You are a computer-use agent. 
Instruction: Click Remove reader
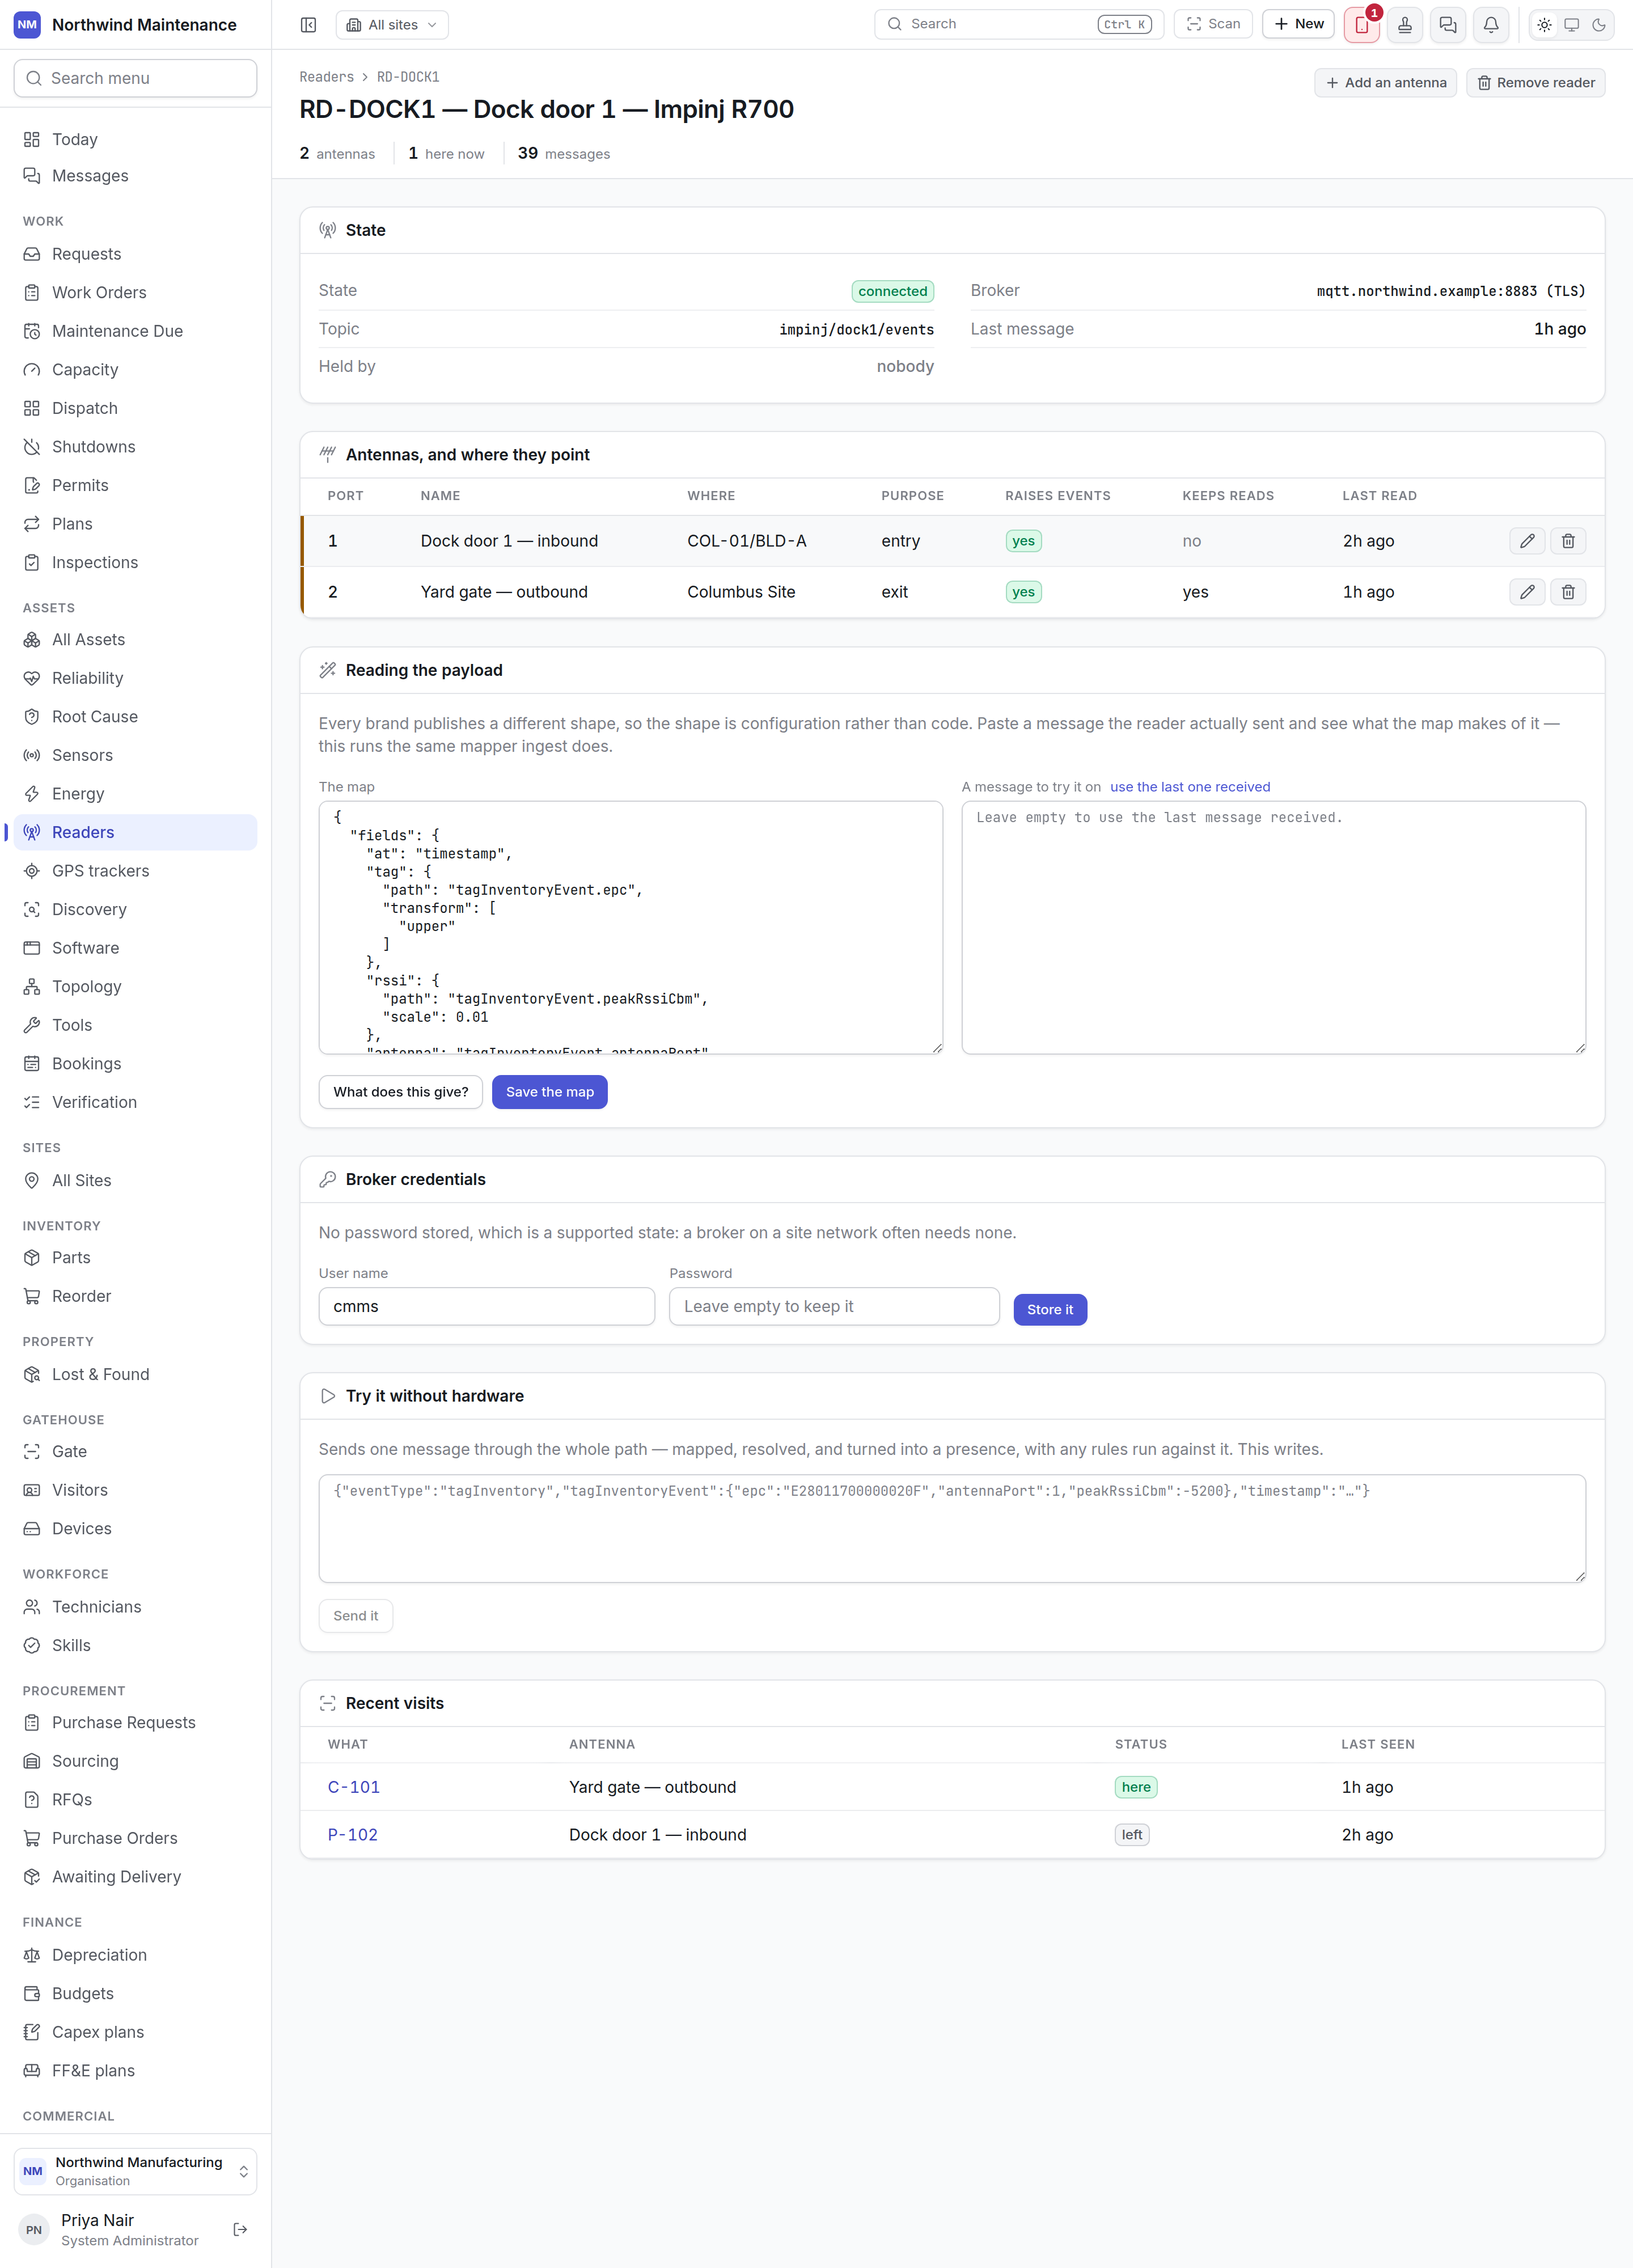pyautogui.click(x=1536, y=83)
